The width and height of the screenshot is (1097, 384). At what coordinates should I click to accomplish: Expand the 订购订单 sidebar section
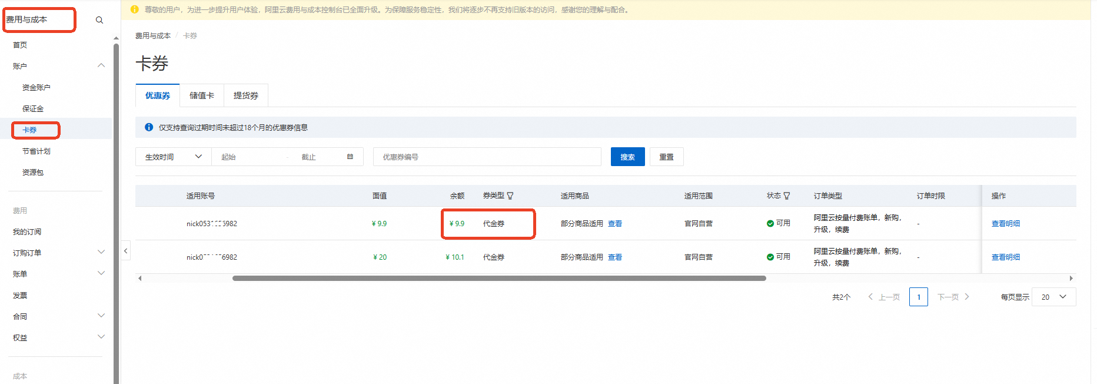tap(101, 253)
